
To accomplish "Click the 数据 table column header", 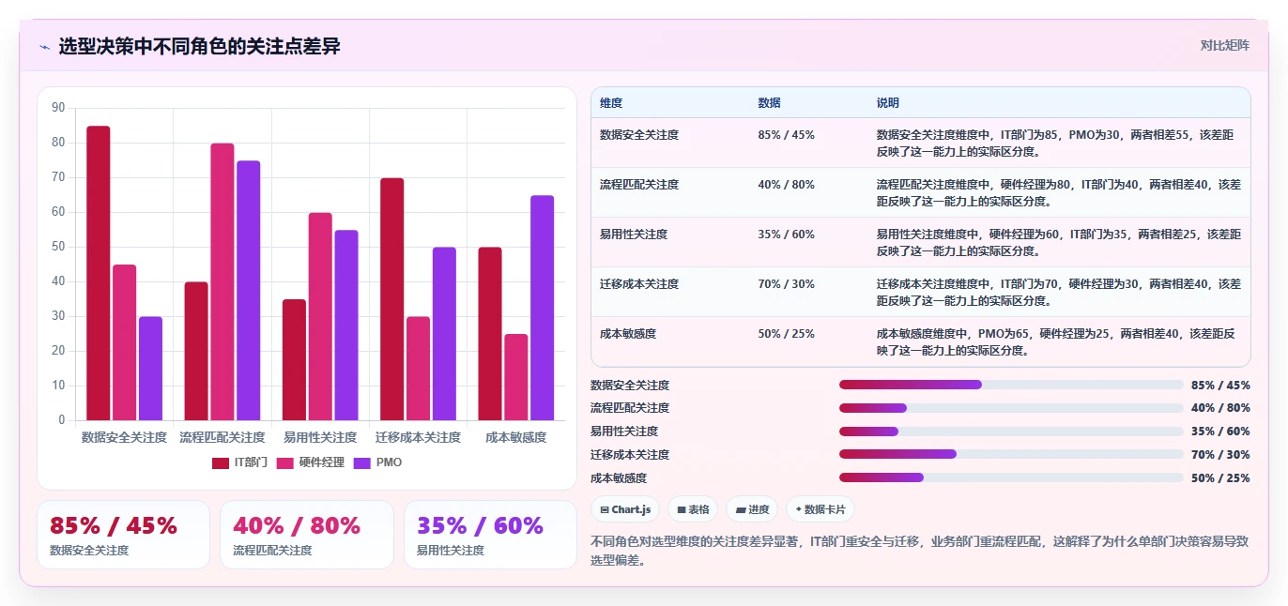I will (769, 103).
